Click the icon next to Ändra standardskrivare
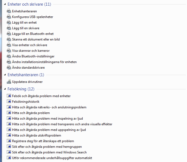This screenshot has width=187, height=162. click(9, 68)
